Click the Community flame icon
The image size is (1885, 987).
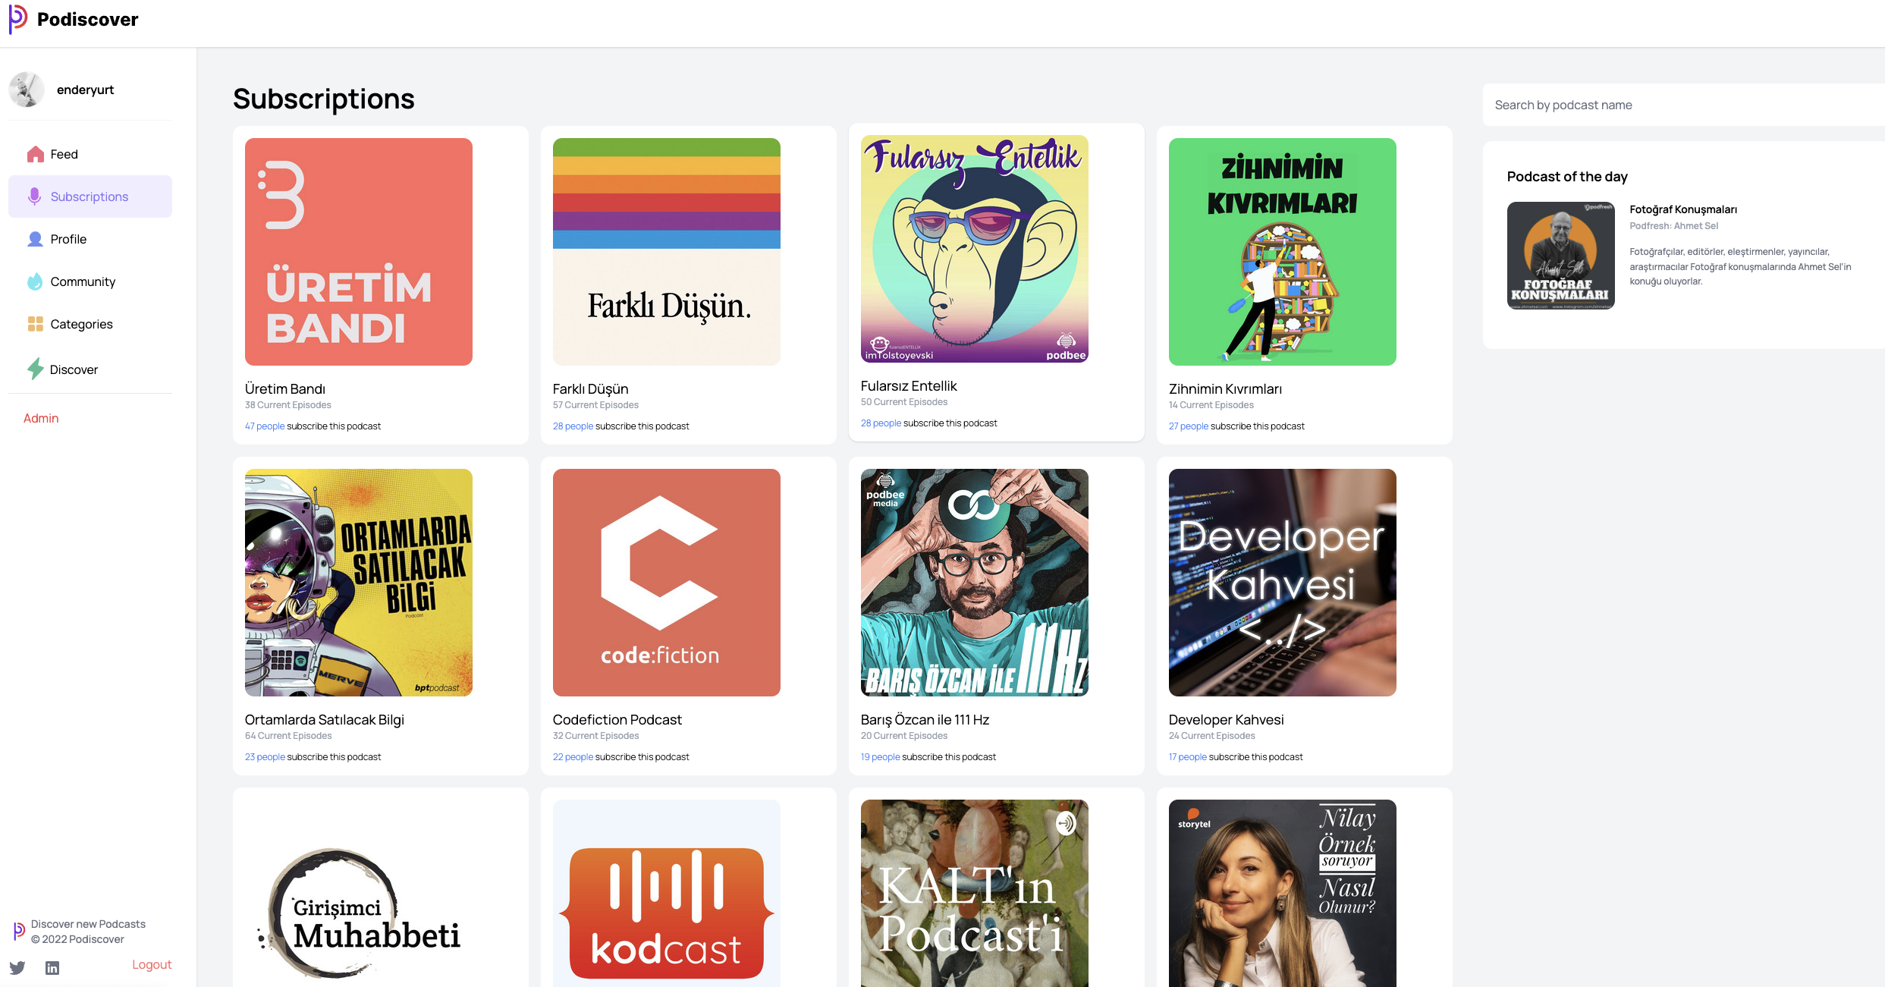35,281
